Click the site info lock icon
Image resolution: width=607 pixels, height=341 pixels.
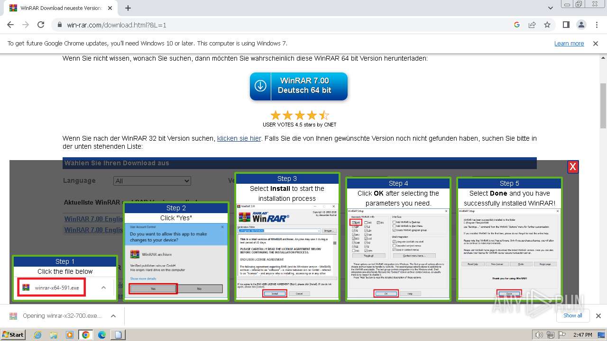(x=60, y=25)
